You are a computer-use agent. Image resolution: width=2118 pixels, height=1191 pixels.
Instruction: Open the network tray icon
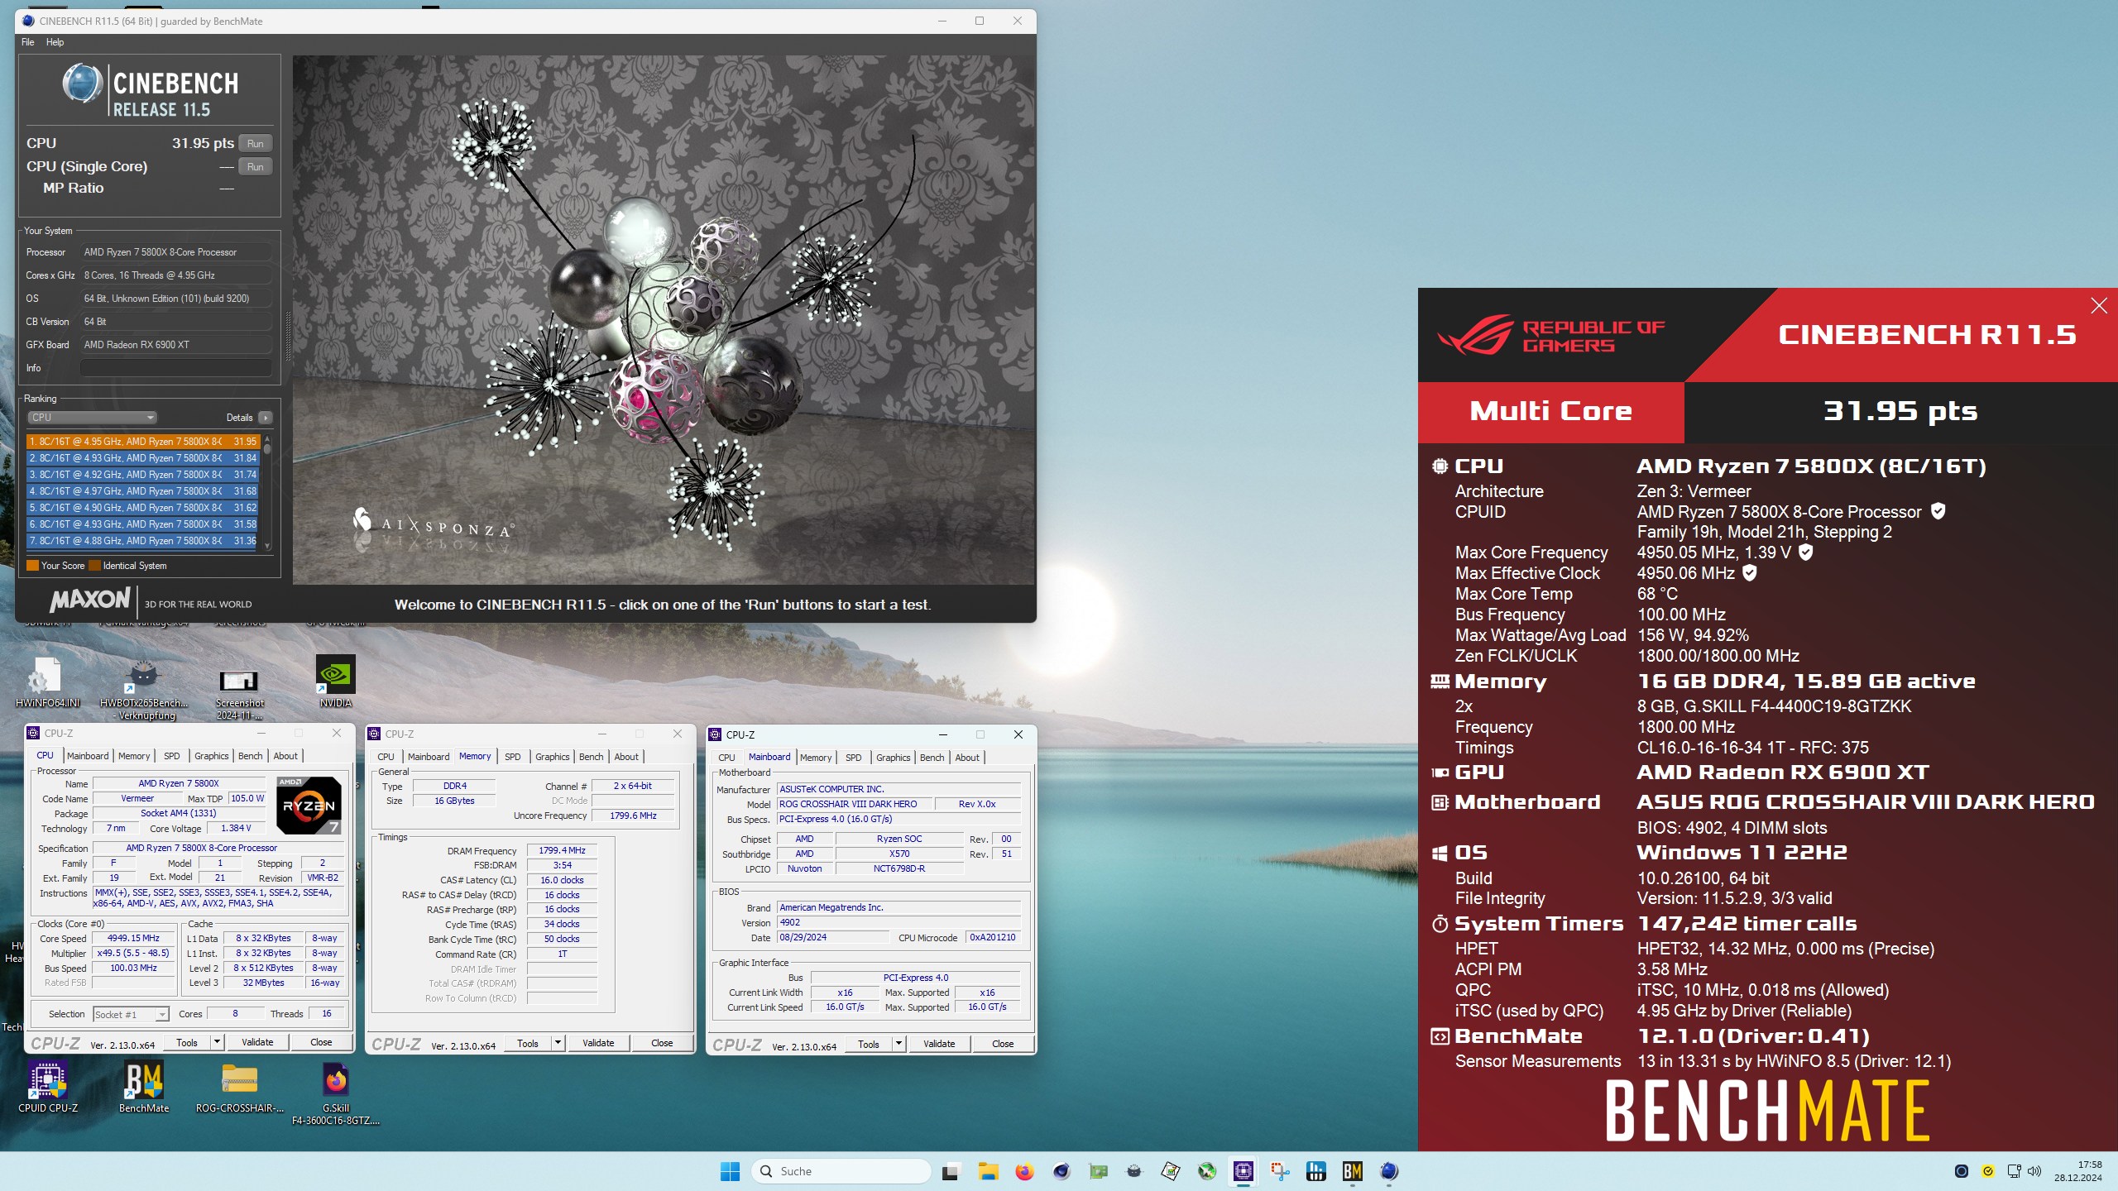click(x=2014, y=1171)
